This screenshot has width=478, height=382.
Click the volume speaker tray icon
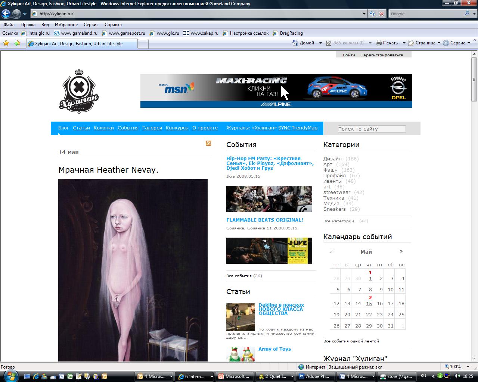457,376
